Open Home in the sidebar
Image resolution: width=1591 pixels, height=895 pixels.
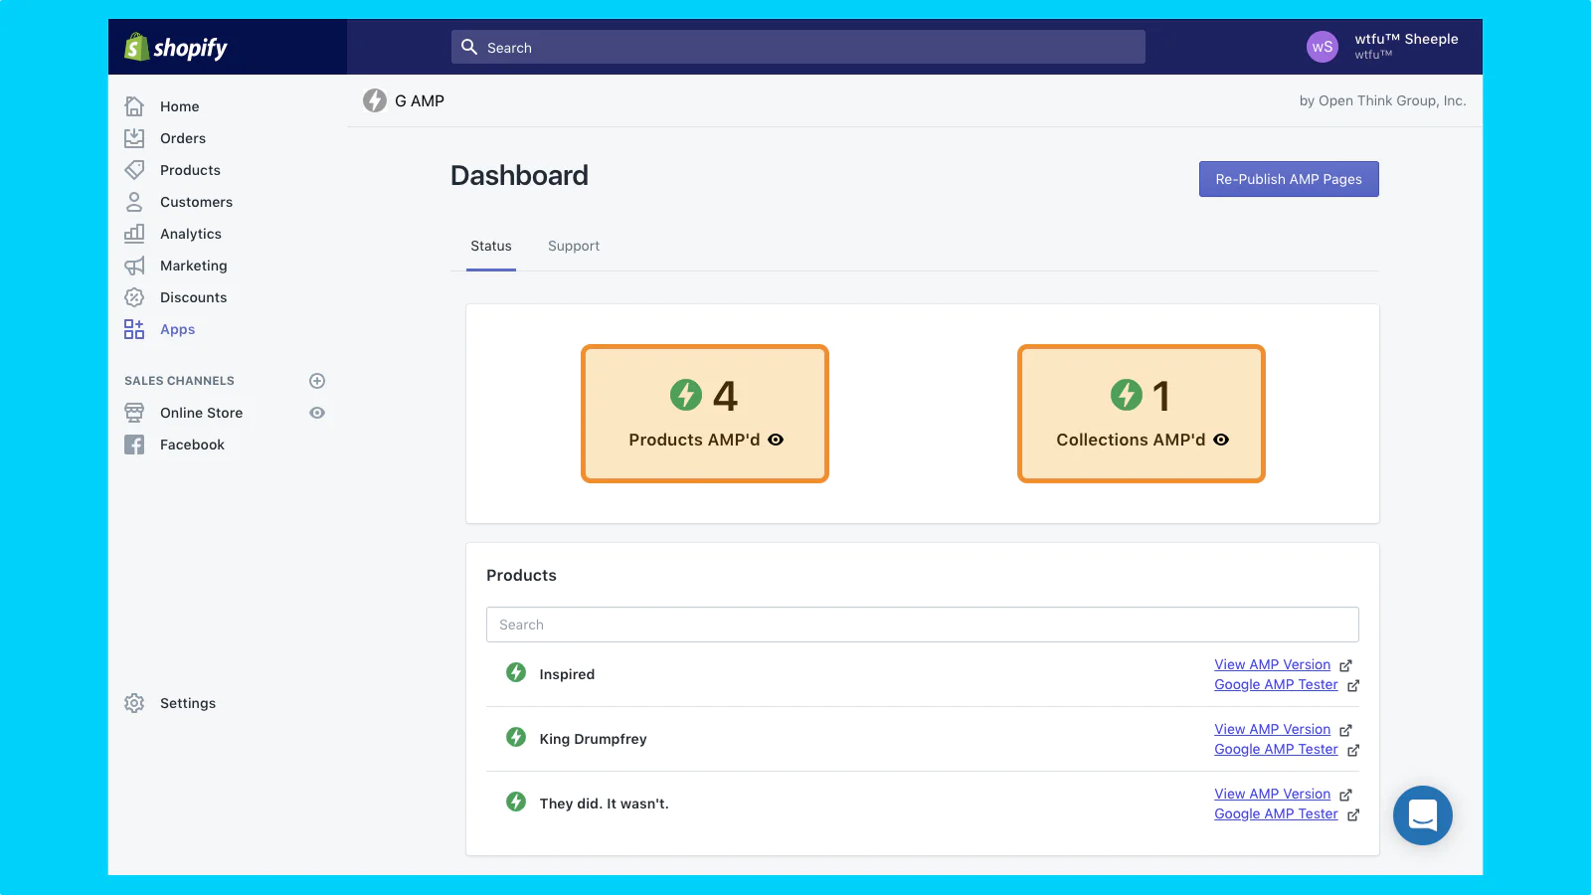(x=180, y=106)
